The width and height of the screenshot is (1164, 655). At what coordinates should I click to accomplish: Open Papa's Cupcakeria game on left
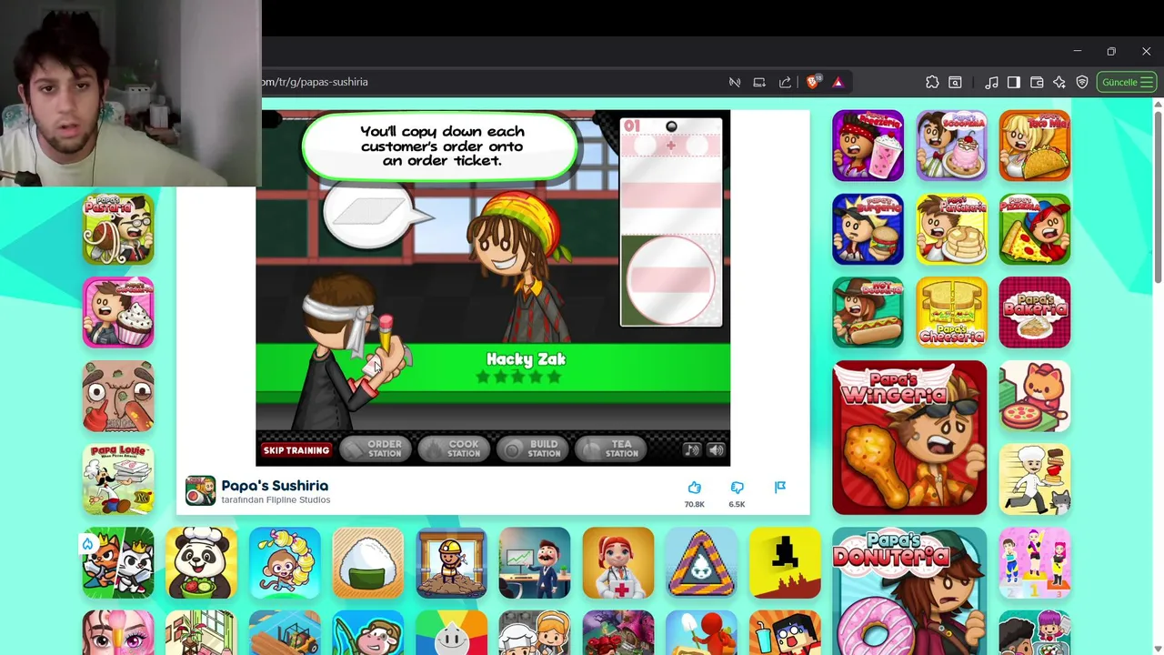point(118,312)
